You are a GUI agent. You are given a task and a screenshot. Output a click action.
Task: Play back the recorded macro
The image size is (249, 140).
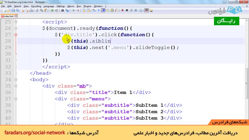tap(131, 10)
